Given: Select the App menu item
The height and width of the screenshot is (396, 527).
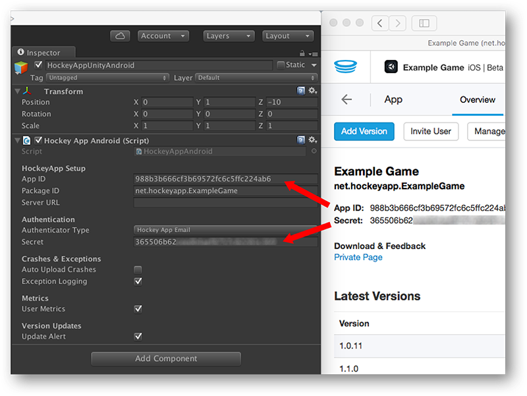Looking at the screenshot, I should pos(393,99).
